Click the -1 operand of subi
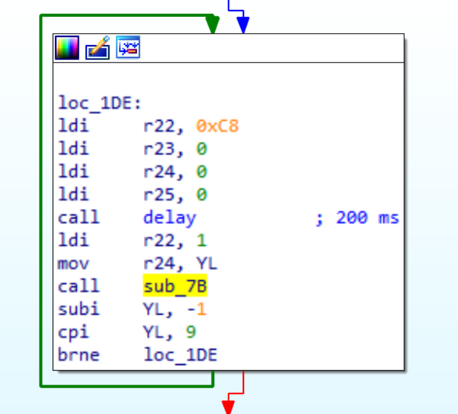The height and width of the screenshot is (414, 458). click(196, 309)
